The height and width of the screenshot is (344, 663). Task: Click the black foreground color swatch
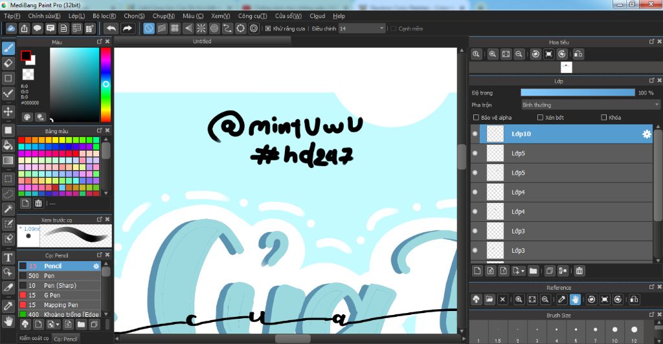[26, 56]
